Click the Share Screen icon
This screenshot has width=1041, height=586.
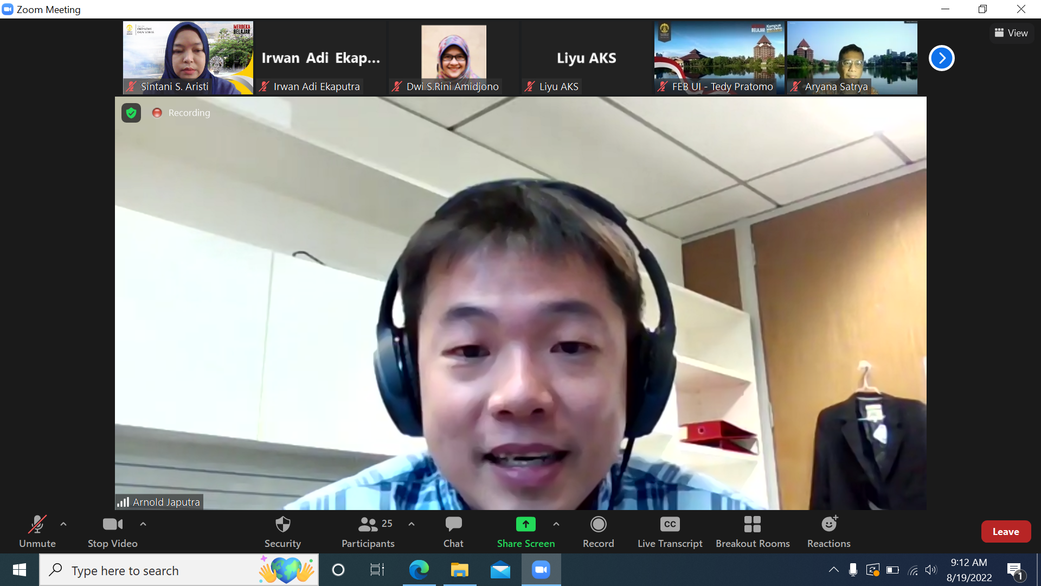[525, 524]
